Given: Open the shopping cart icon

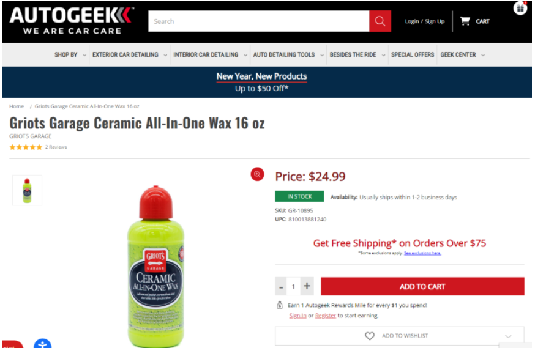Looking at the screenshot, I should [465, 21].
